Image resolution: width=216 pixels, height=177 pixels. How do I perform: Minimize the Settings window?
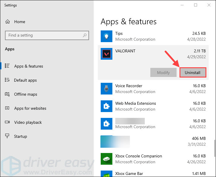[x=182, y=5]
